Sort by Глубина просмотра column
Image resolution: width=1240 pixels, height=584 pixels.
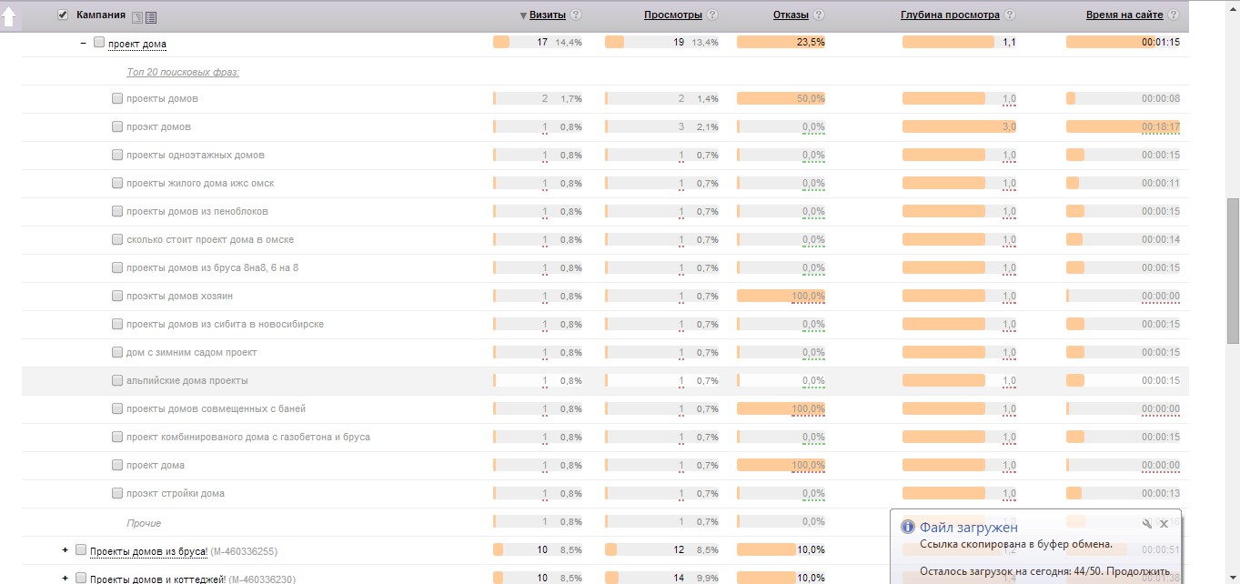950,15
